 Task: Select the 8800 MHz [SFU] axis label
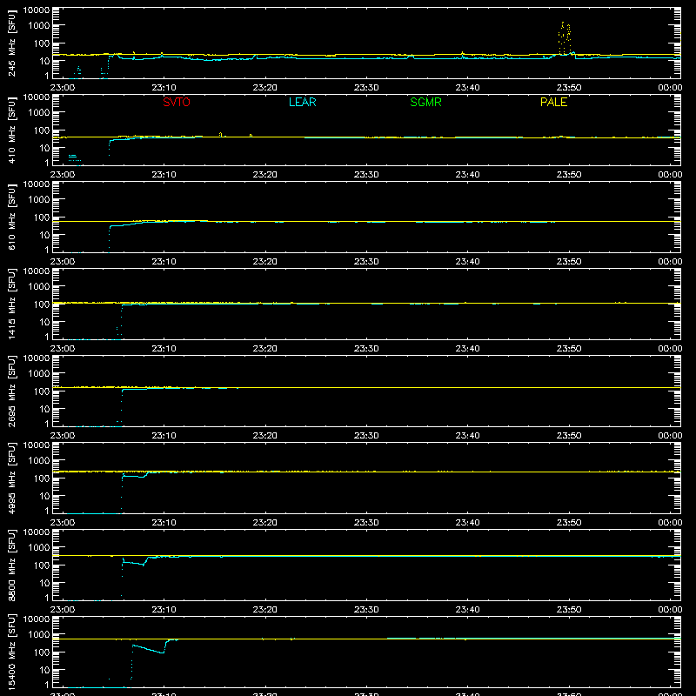point(12,565)
